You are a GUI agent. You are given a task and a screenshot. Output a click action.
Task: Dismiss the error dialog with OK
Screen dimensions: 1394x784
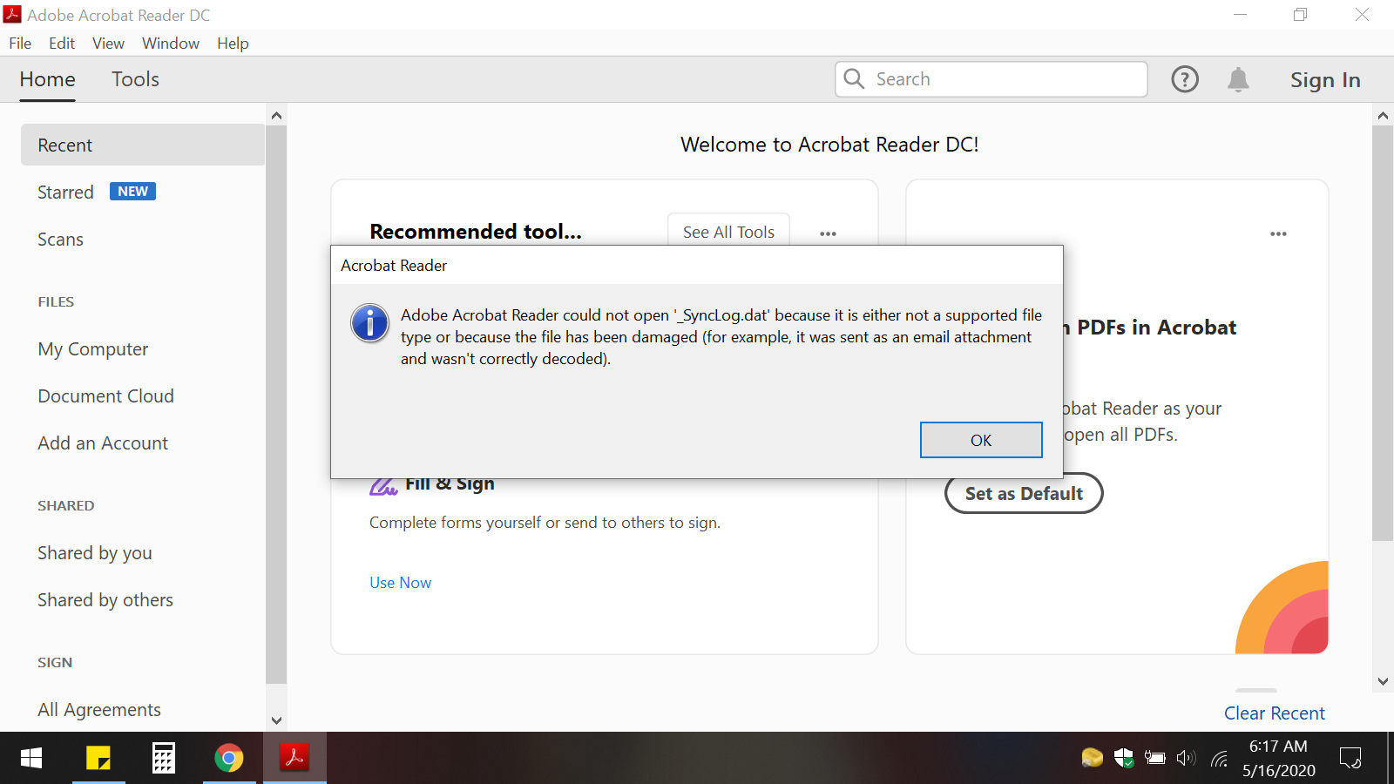pyautogui.click(x=981, y=440)
